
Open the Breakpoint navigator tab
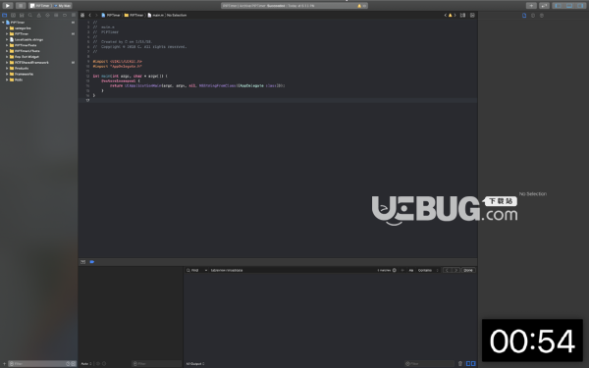[65, 15]
